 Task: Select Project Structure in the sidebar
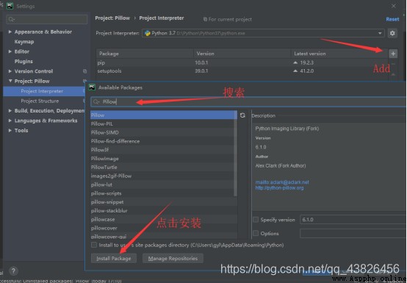(x=40, y=101)
